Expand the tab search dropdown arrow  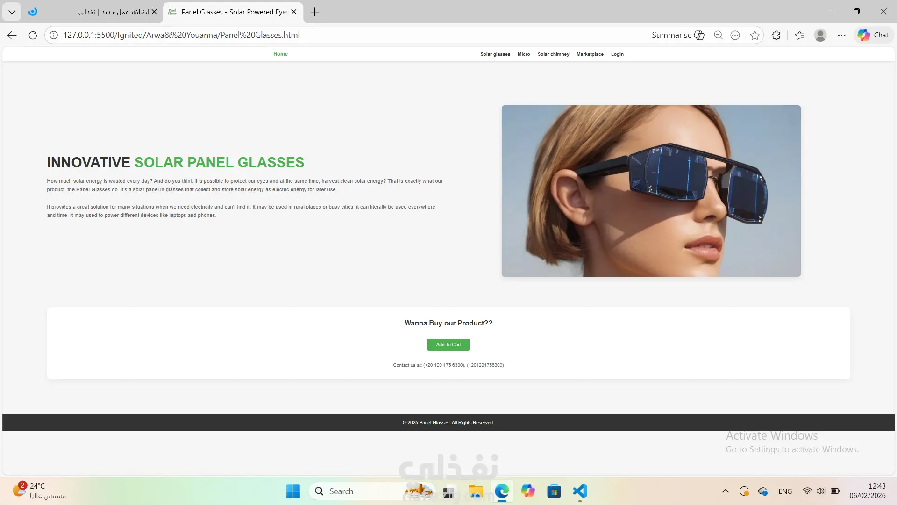[12, 12]
